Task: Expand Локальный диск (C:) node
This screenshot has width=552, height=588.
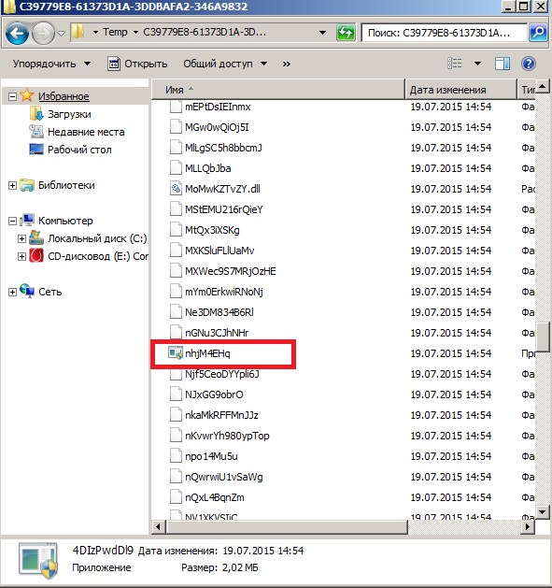Action: tap(21, 239)
